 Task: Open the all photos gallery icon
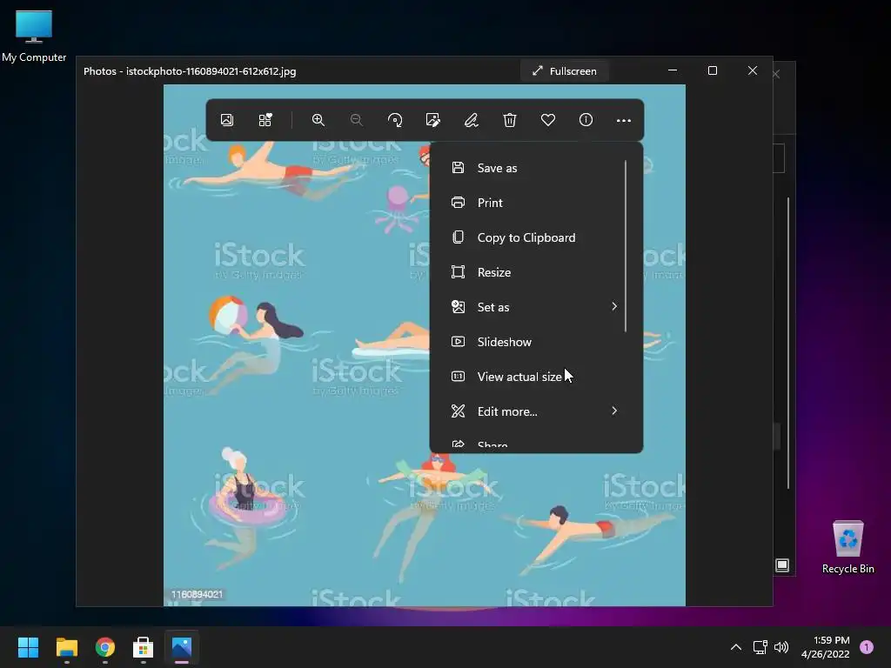click(227, 120)
